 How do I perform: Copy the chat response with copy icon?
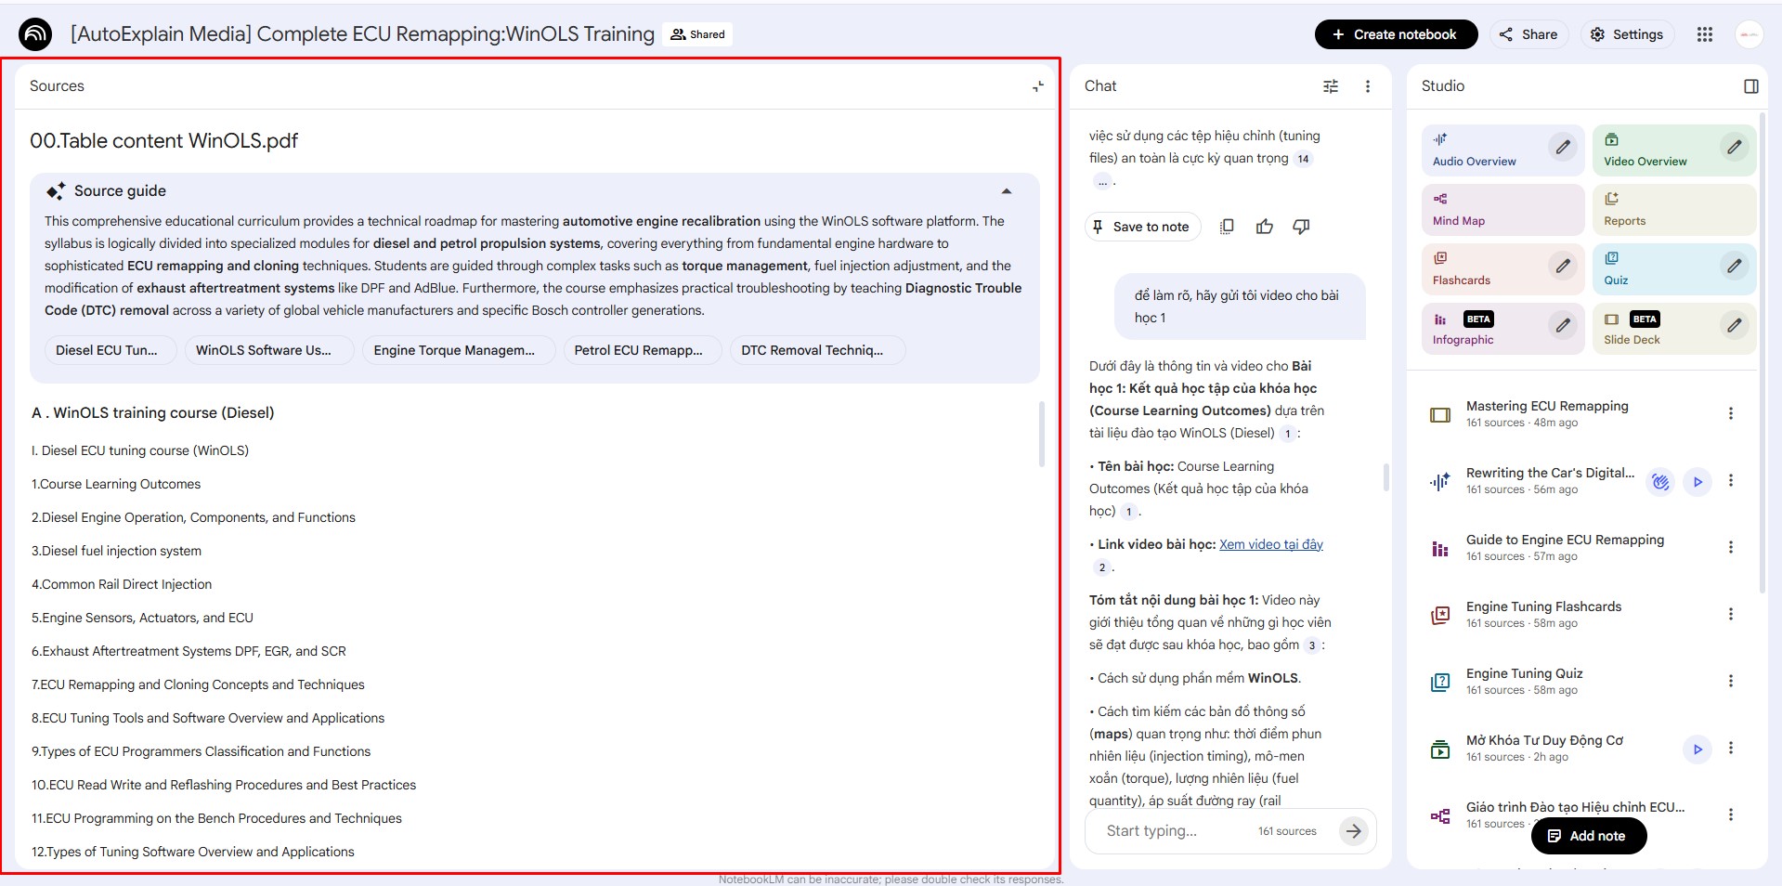(x=1227, y=227)
